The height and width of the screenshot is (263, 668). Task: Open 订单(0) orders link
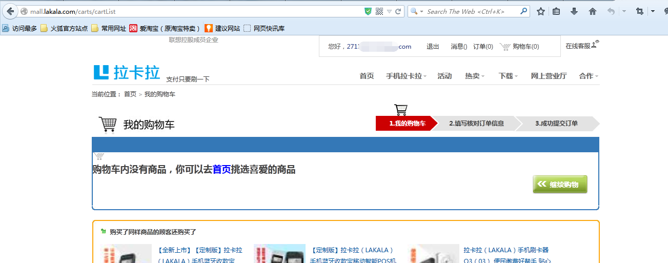pyautogui.click(x=483, y=47)
